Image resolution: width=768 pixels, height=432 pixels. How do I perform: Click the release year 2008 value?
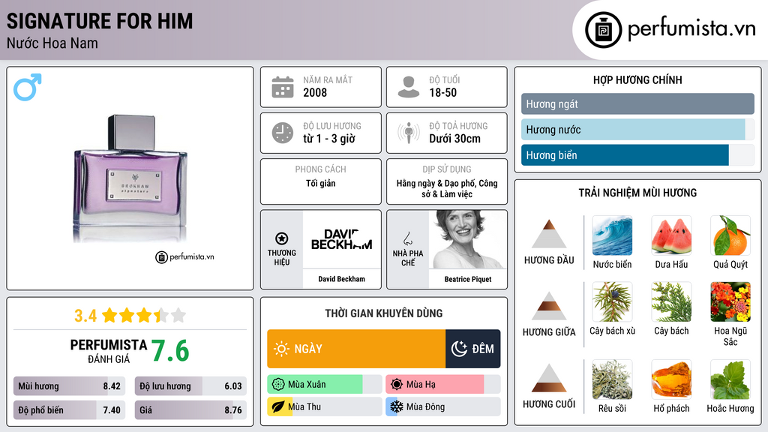(x=315, y=92)
